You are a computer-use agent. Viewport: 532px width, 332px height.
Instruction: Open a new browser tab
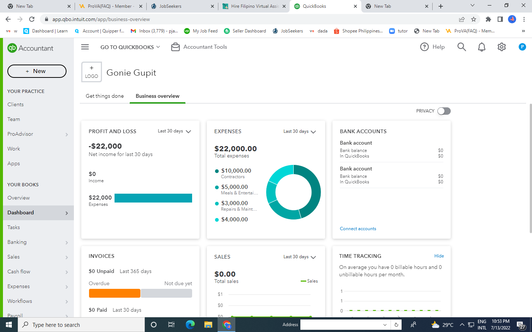441,6
